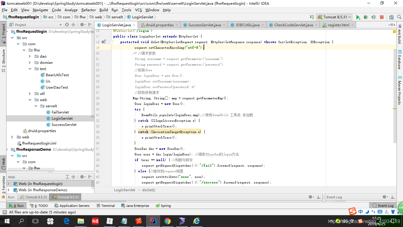Image resolution: width=403 pixels, height=227 pixels.
Task: Expand the dao package node
Action: pyautogui.click(x=30, y=56)
